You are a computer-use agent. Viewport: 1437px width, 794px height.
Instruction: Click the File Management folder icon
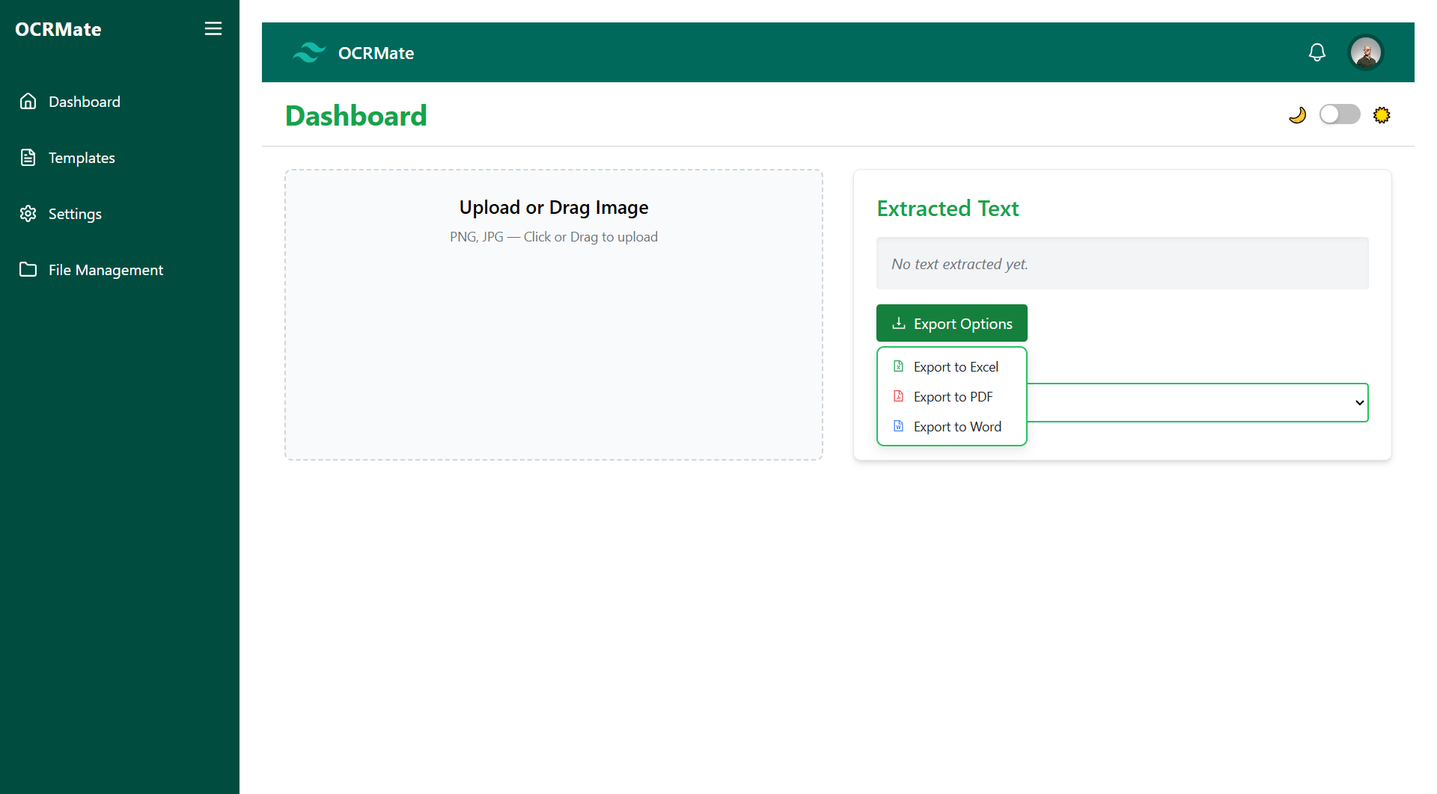point(28,269)
